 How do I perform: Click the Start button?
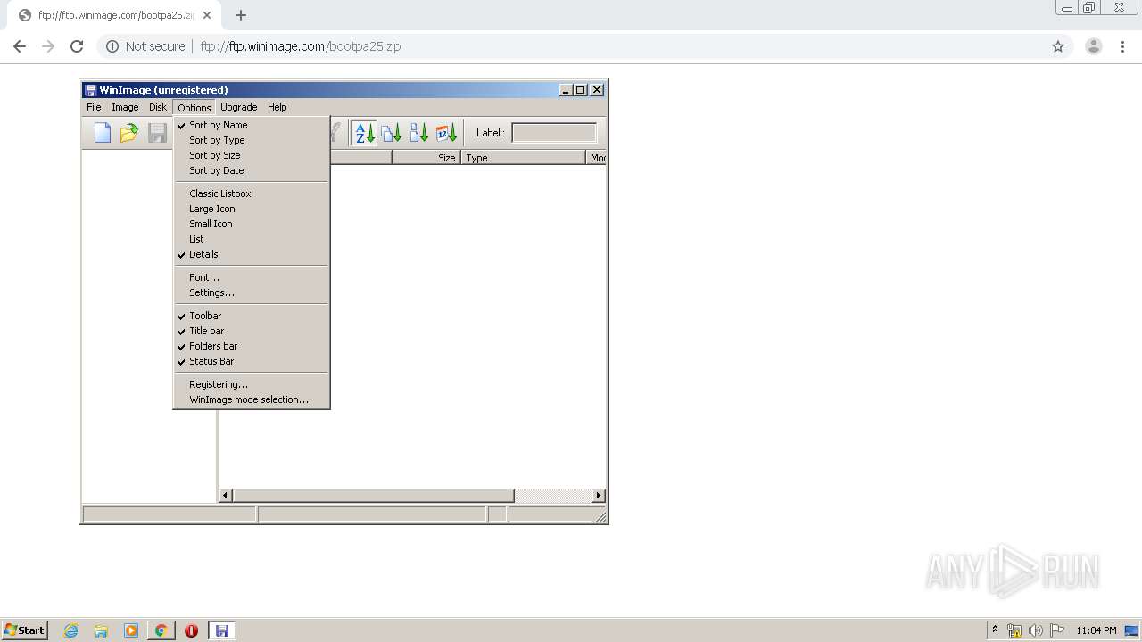pyautogui.click(x=25, y=630)
